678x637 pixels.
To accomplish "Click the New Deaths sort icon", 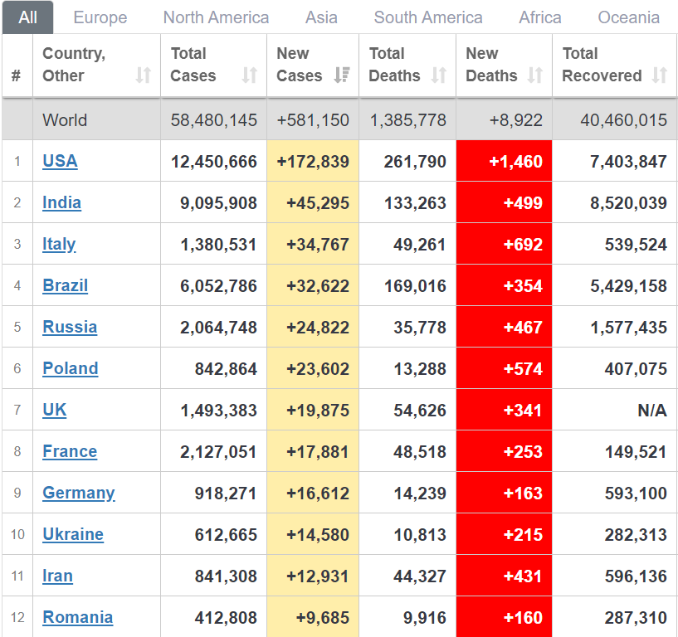I will tap(535, 75).
